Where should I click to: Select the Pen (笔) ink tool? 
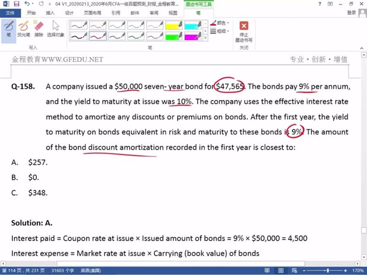(9, 28)
